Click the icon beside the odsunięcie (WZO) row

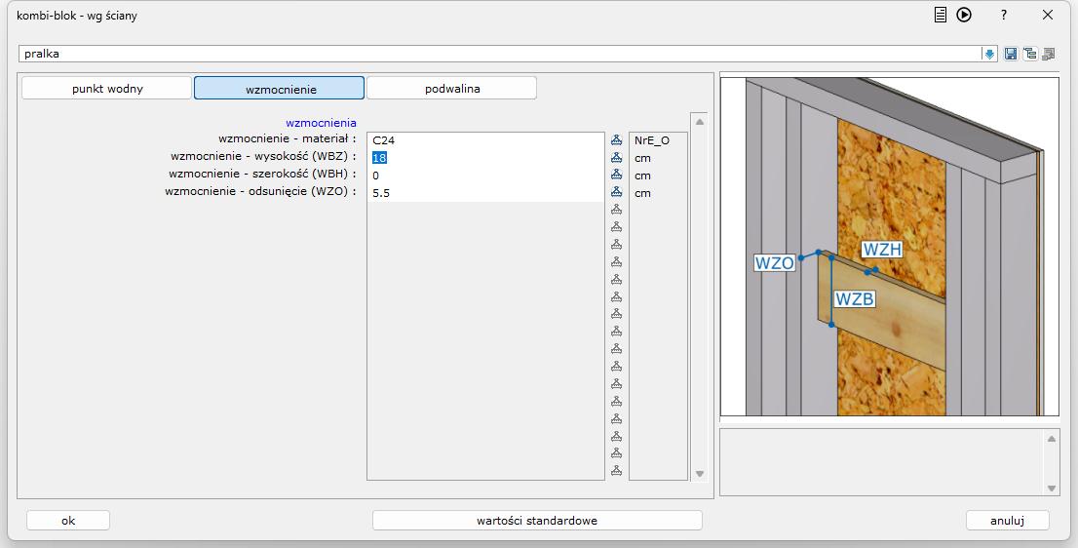(x=616, y=193)
